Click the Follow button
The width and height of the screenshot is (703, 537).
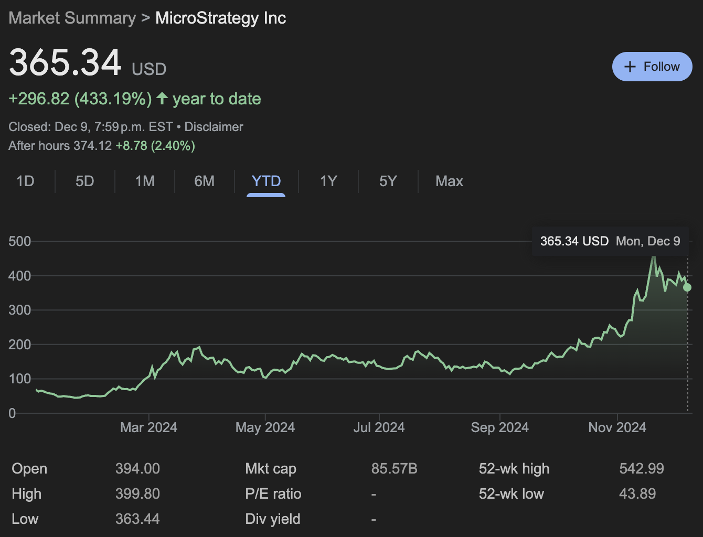pyautogui.click(x=652, y=67)
